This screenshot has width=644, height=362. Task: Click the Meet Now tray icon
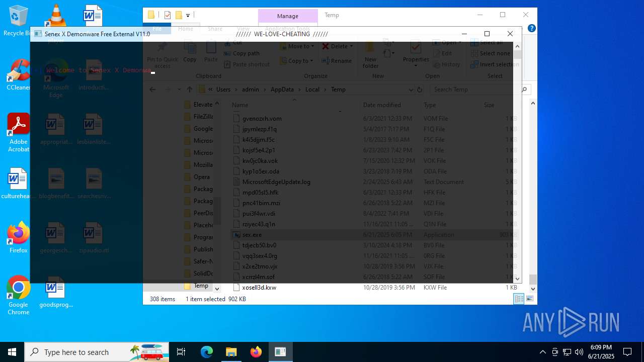[x=555, y=352]
